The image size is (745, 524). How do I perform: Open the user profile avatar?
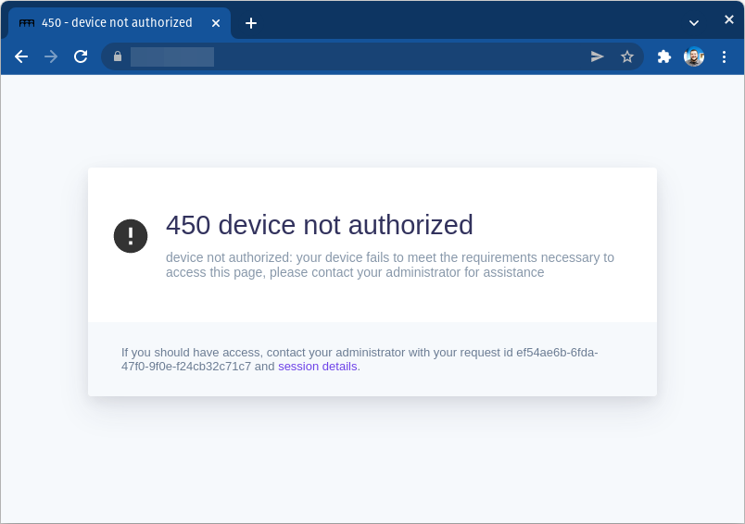coord(694,56)
